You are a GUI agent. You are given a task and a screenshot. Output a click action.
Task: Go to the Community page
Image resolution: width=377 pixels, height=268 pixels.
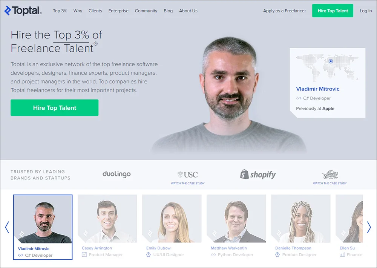tap(146, 11)
